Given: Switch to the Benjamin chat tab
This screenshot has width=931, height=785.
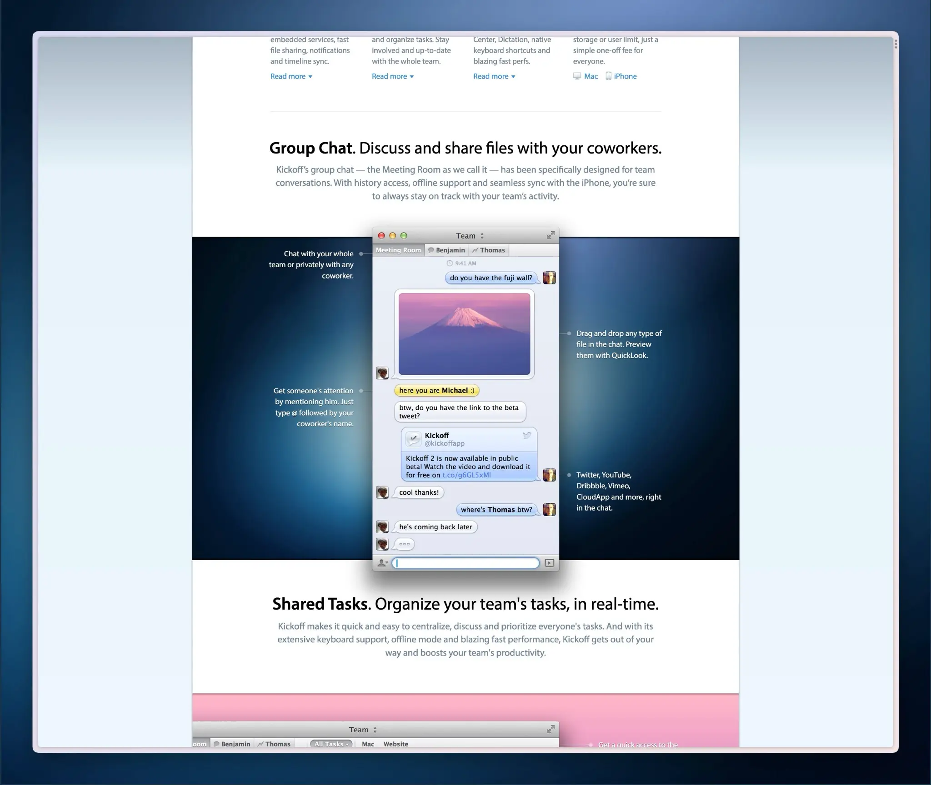Looking at the screenshot, I should coord(446,250).
